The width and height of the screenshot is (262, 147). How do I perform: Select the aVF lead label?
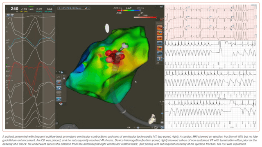(x=7, y=58)
